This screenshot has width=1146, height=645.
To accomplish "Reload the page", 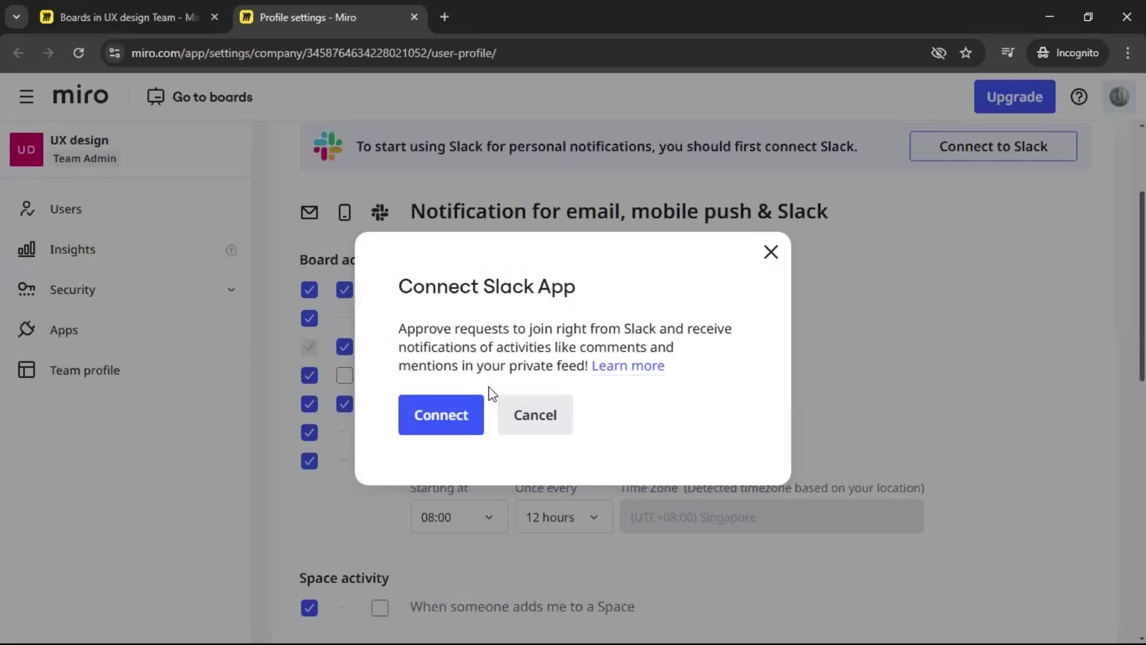I will point(78,53).
